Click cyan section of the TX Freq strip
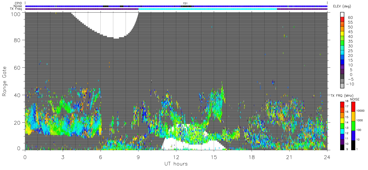The height and width of the screenshot is (170, 368). tap(207, 9)
